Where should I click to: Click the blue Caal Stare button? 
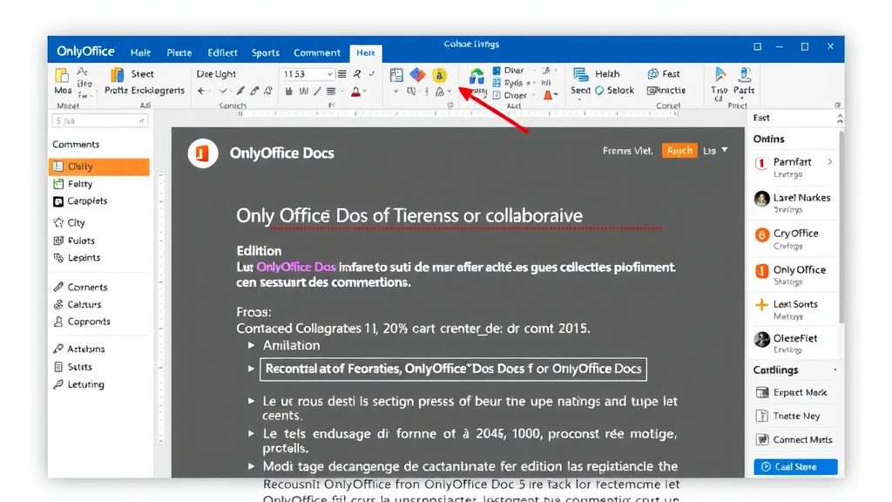coord(794,466)
